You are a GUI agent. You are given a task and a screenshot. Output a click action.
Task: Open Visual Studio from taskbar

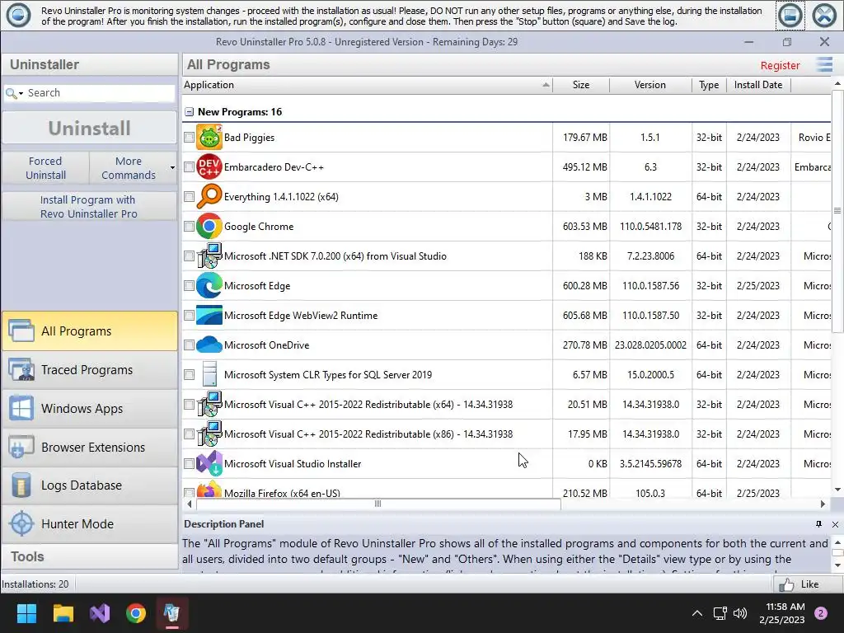100,613
